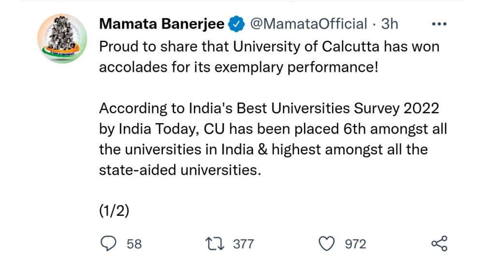
Task: Click the 'placed 6th amongst all' line
Action: point(273,129)
